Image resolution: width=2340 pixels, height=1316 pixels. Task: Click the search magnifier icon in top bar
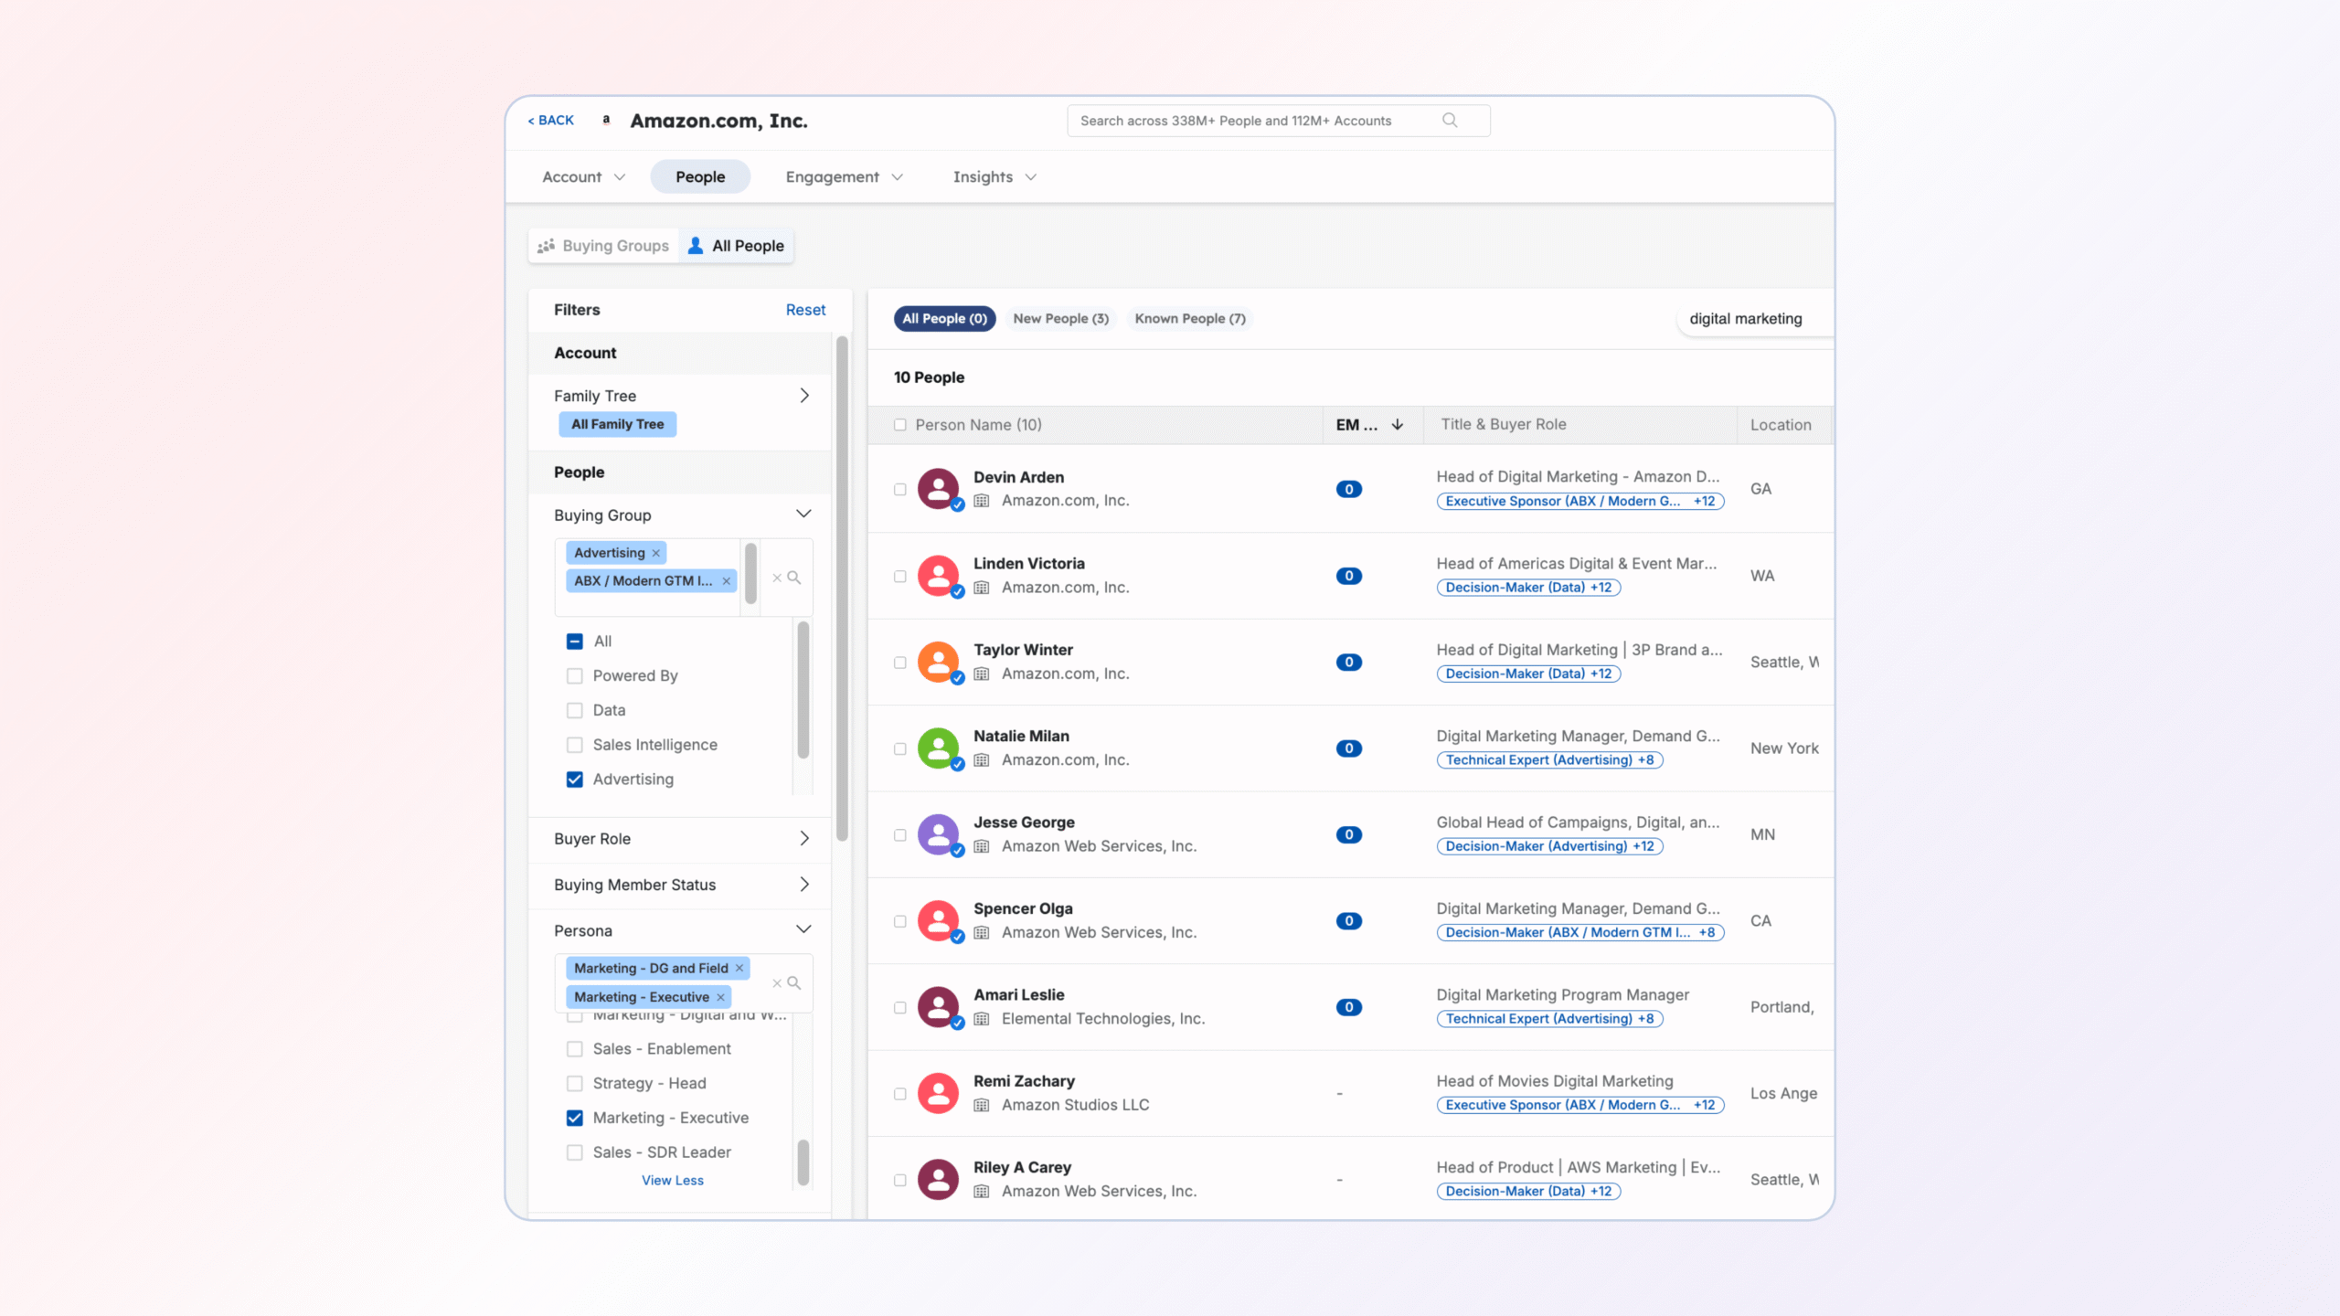(1450, 121)
